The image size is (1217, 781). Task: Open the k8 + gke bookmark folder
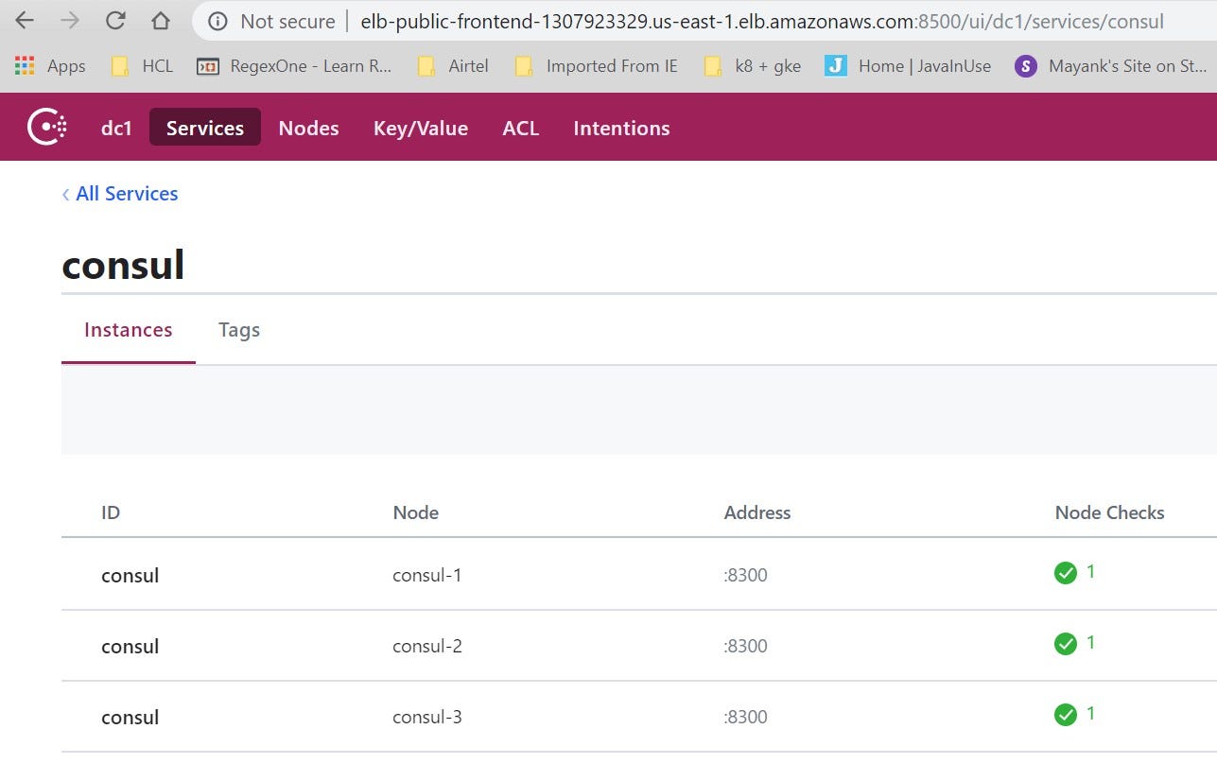pos(753,66)
